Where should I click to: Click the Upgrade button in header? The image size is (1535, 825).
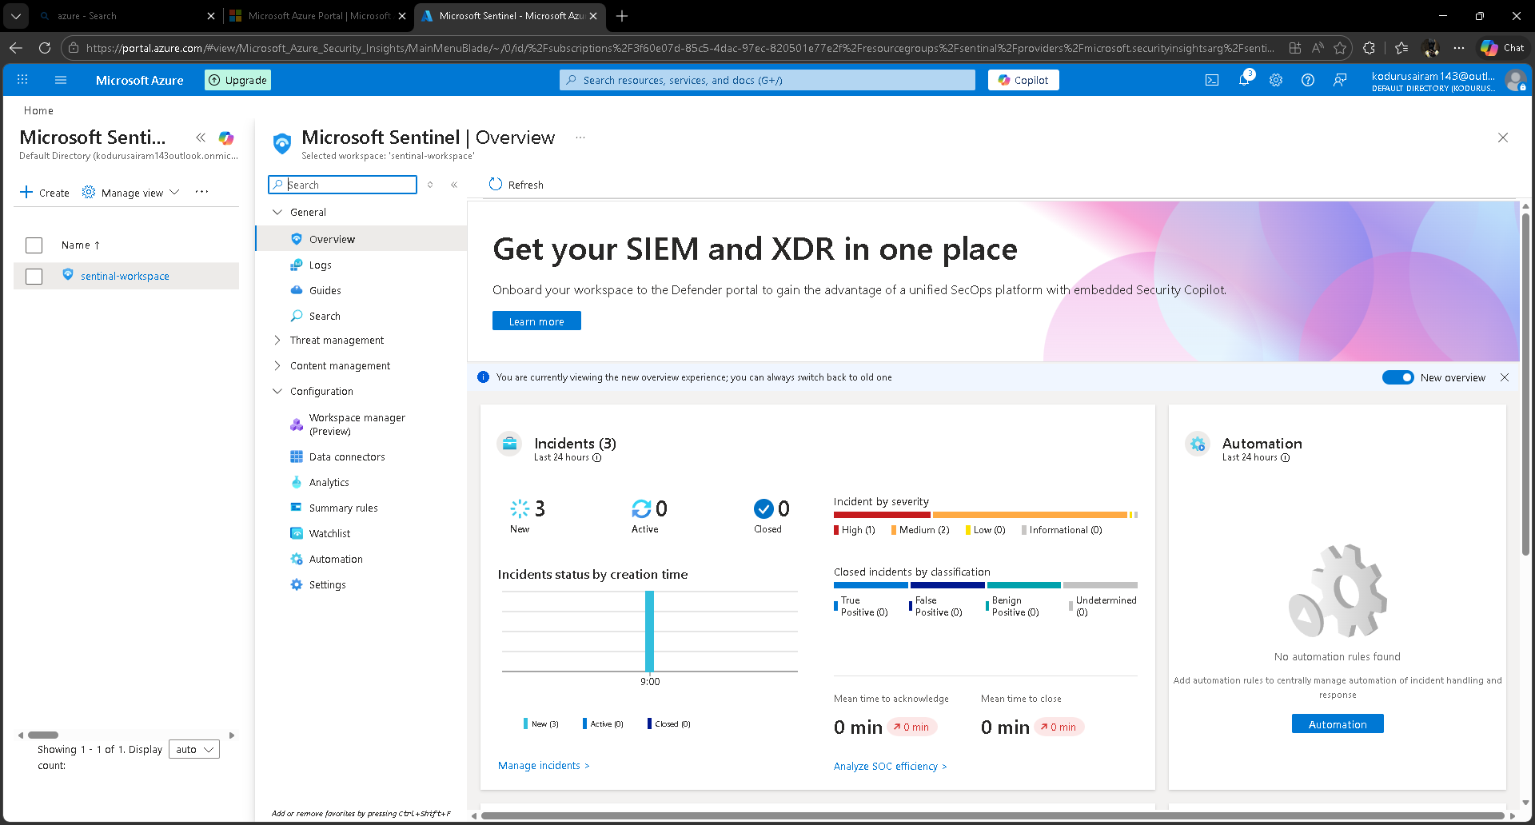(238, 80)
